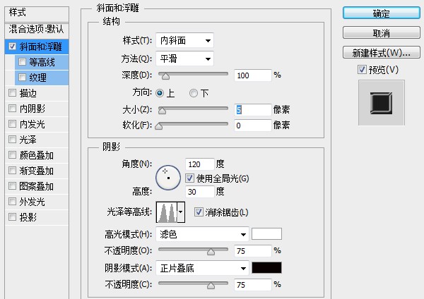This screenshot has width=424, height=299.
Task: Click the 大小 value field showing 5
Action: (252, 109)
